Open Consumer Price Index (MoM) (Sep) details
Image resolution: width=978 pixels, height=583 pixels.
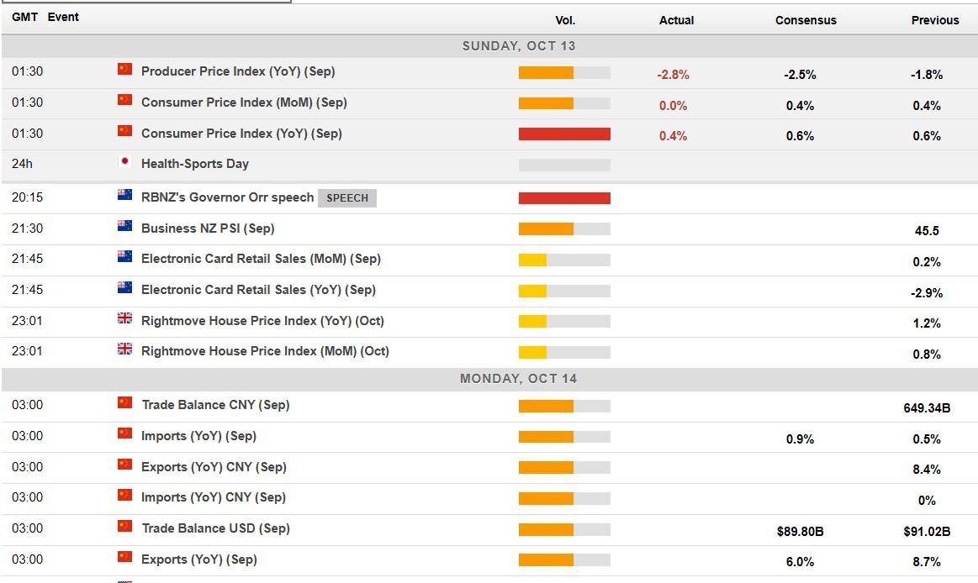point(244,102)
